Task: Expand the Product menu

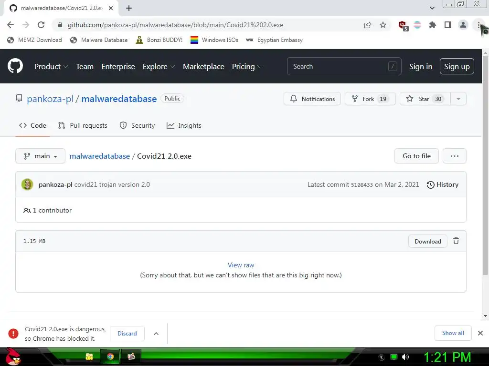Action: [51, 67]
